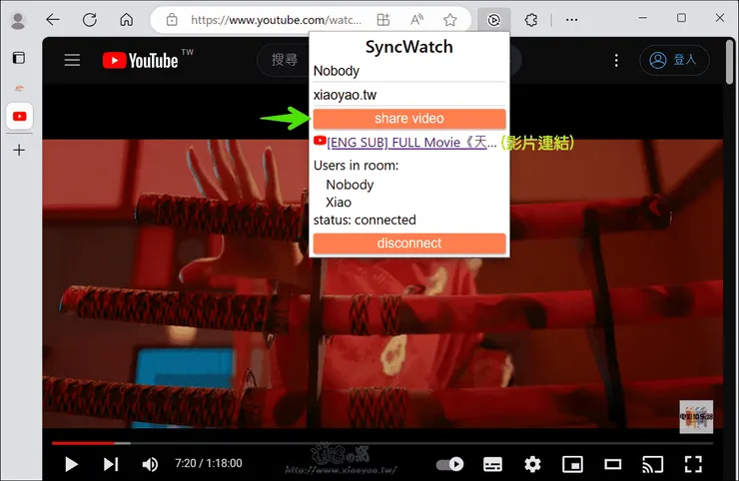Edit the xiaoyao.tw room name field
Image resolution: width=739 pixels, height=481 pixels.
[x=409, y=95]
